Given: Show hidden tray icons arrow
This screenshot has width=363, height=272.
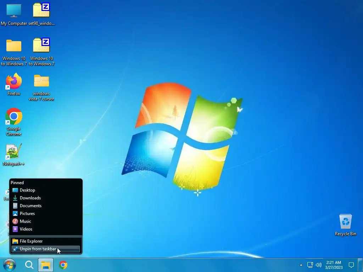Looking at the screenshot, I should tap(301, 265).
